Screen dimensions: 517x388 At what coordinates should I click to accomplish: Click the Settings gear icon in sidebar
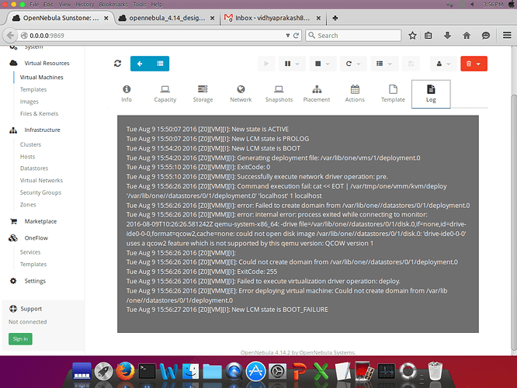click(x=13, y=281)
